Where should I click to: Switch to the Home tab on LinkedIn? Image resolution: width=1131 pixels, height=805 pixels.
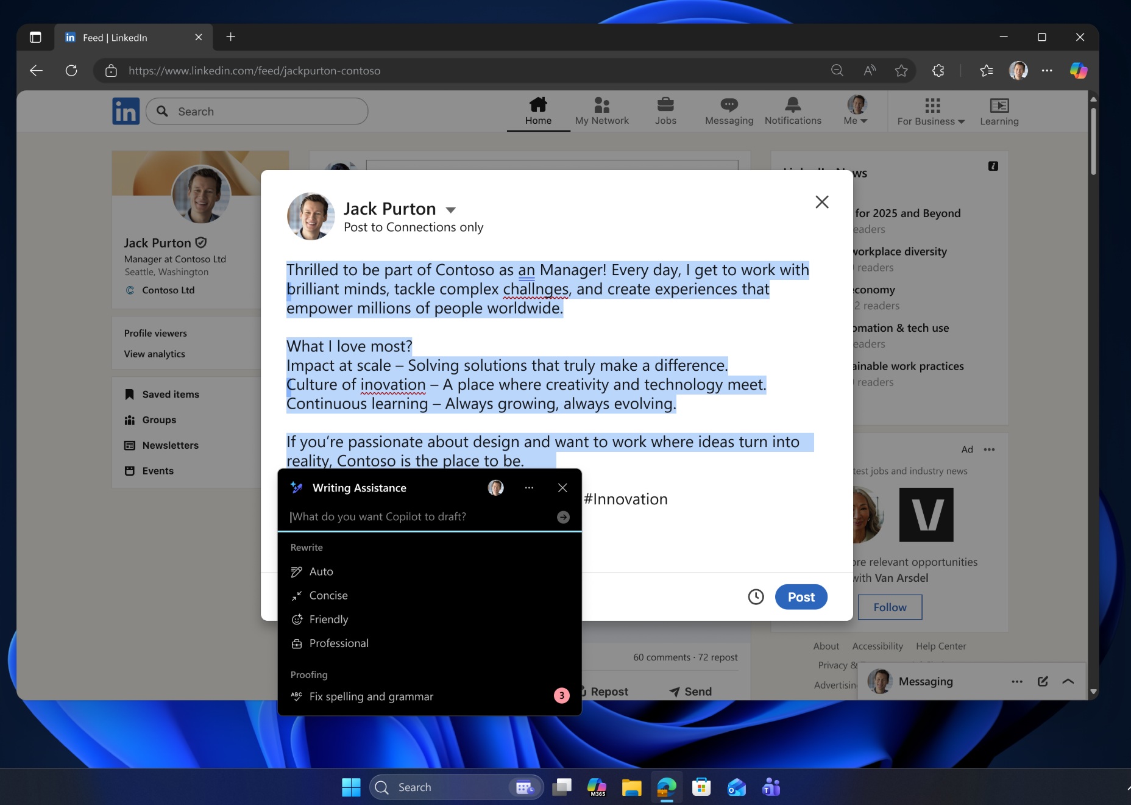click(x=537, y=110)
